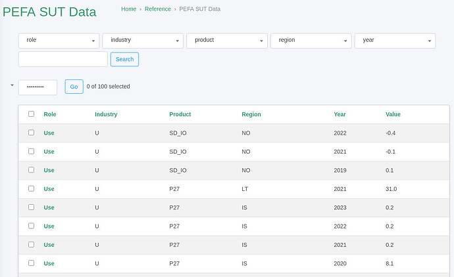Open the bulk action select box

coord(38,87)
